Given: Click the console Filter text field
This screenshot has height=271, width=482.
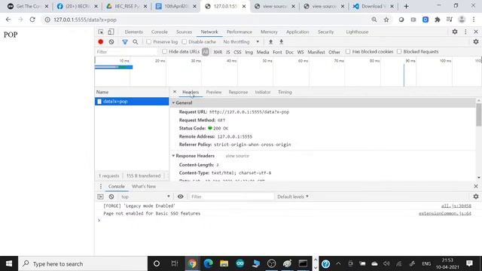Looking at the screenshot, I should tap(231, 196).
